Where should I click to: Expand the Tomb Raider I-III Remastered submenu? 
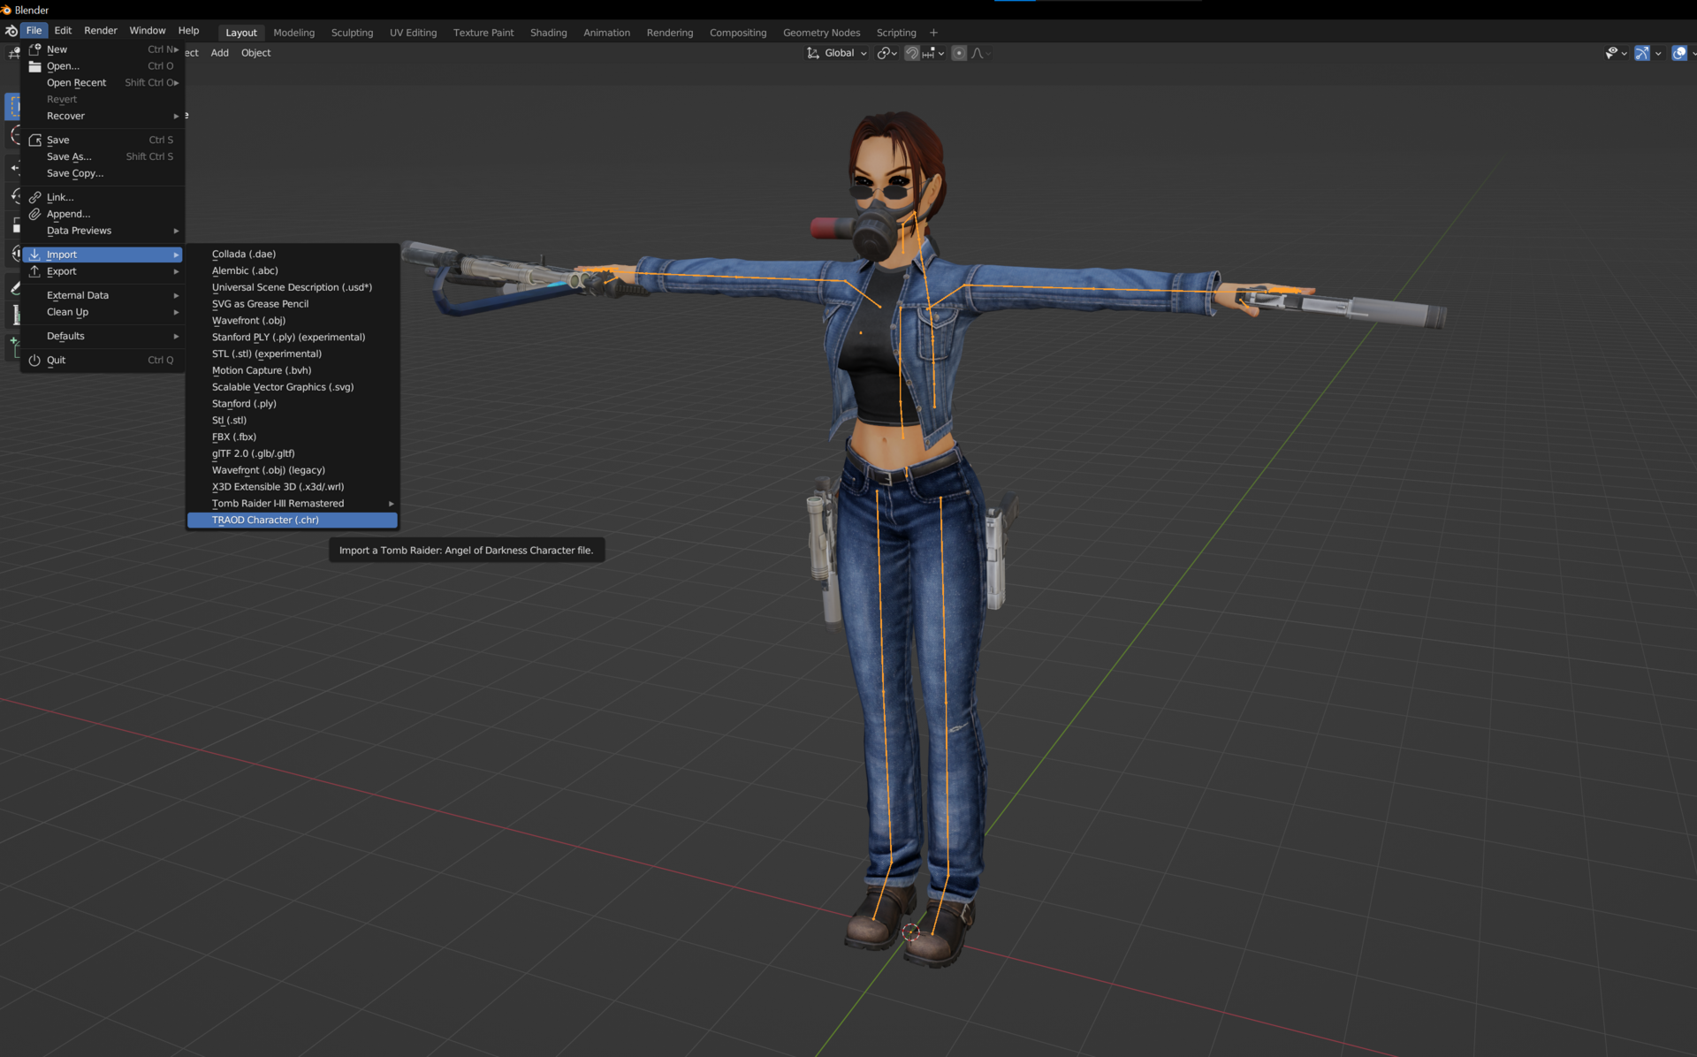(x=292, y=504)
